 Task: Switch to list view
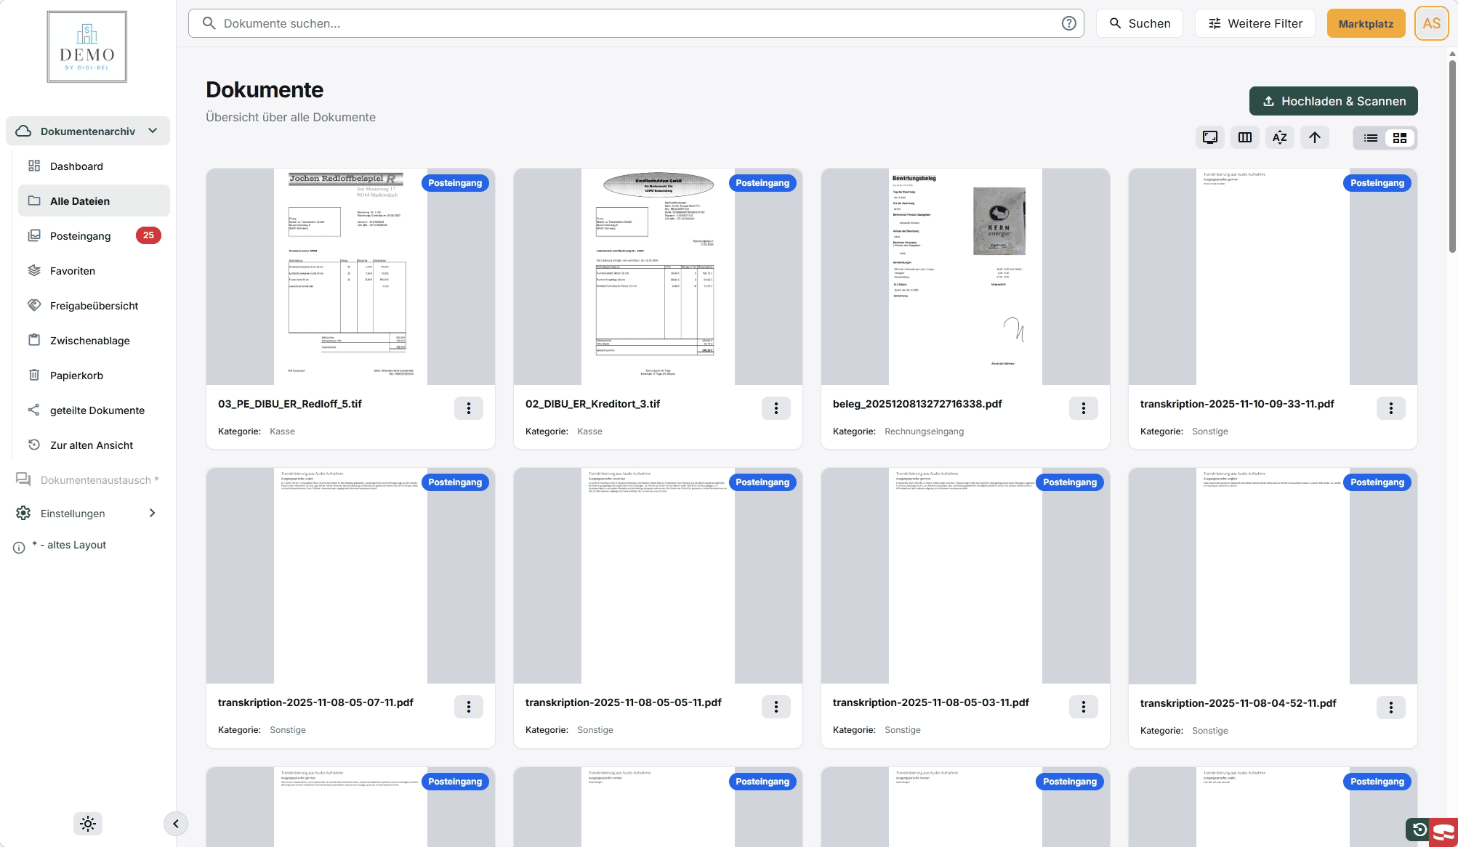(x=1371, y=138)
